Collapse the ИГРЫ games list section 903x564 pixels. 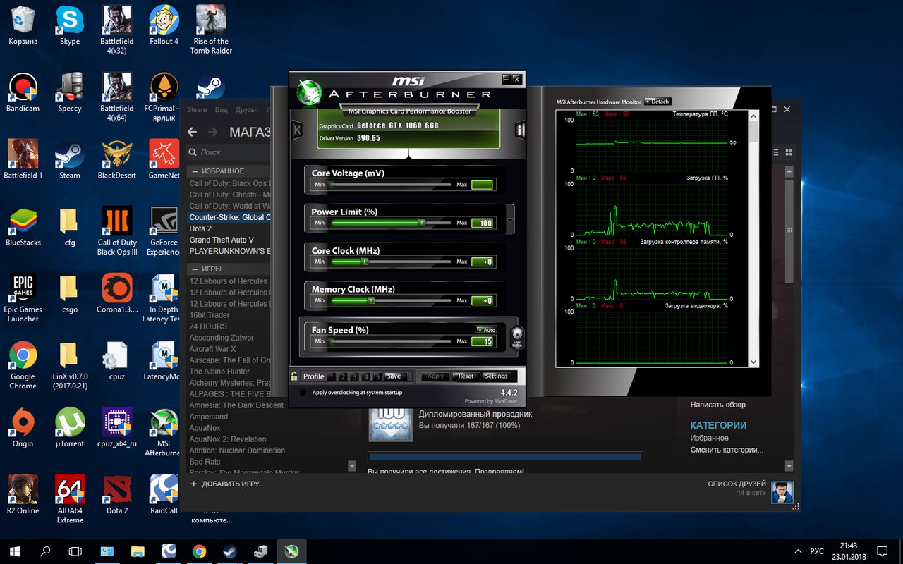click(x=193, y=269)
